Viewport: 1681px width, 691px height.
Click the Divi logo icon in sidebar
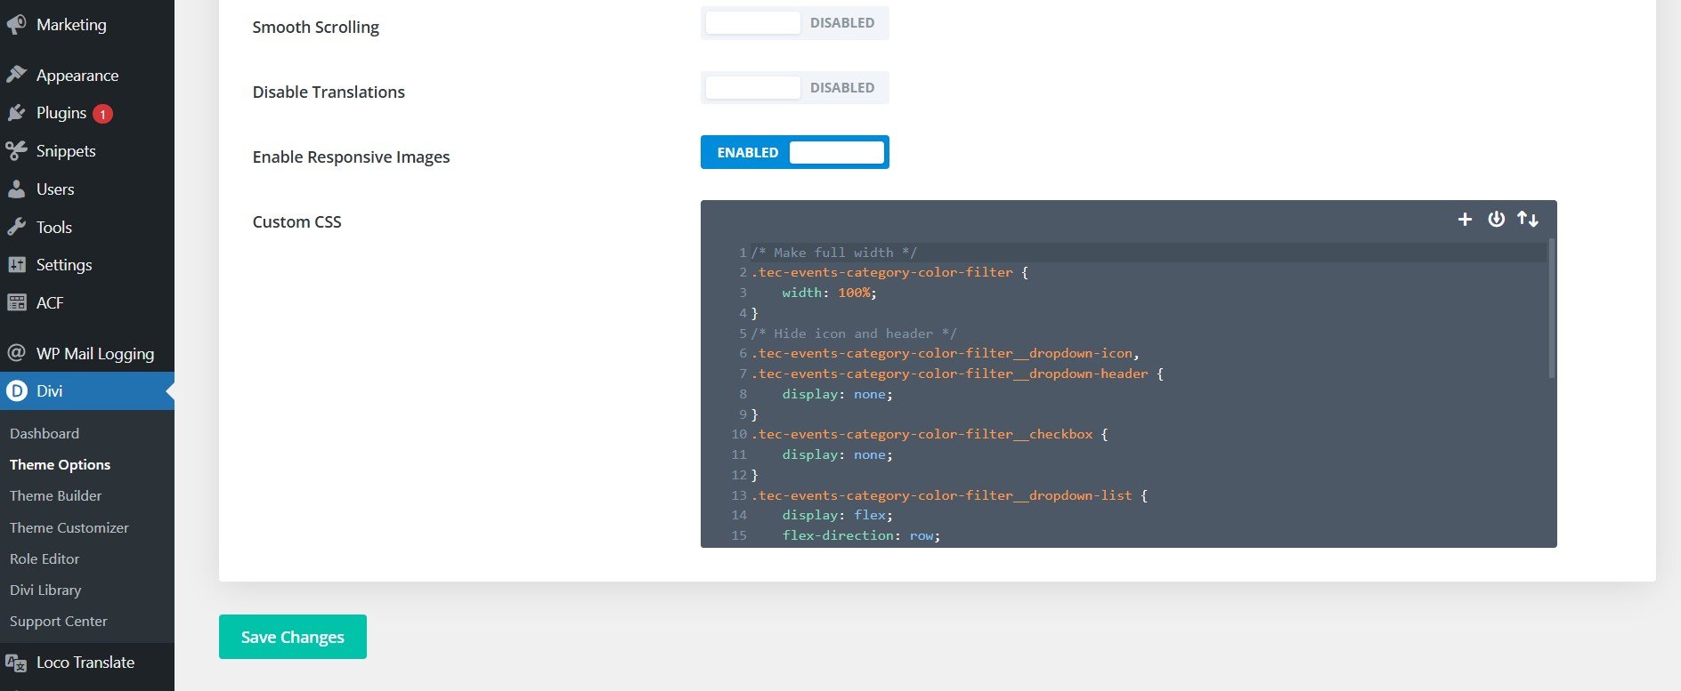pyautogui.click(x=16, y=391)
